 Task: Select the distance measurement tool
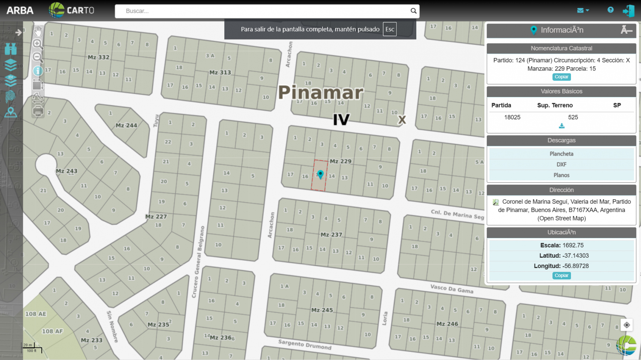(x=38, y=98)
